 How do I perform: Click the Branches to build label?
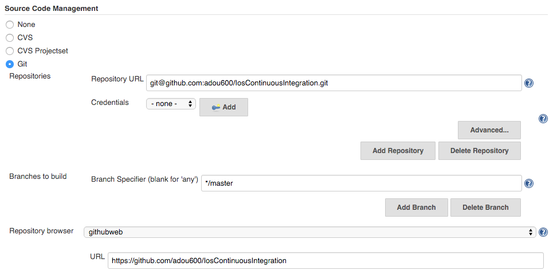point(38,177)
